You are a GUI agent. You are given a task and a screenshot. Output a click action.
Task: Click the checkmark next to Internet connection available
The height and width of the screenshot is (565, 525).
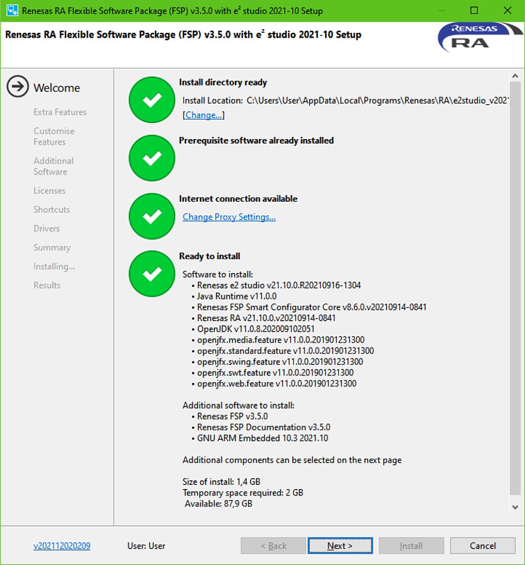pyautogui.click(x=151, y=216)
